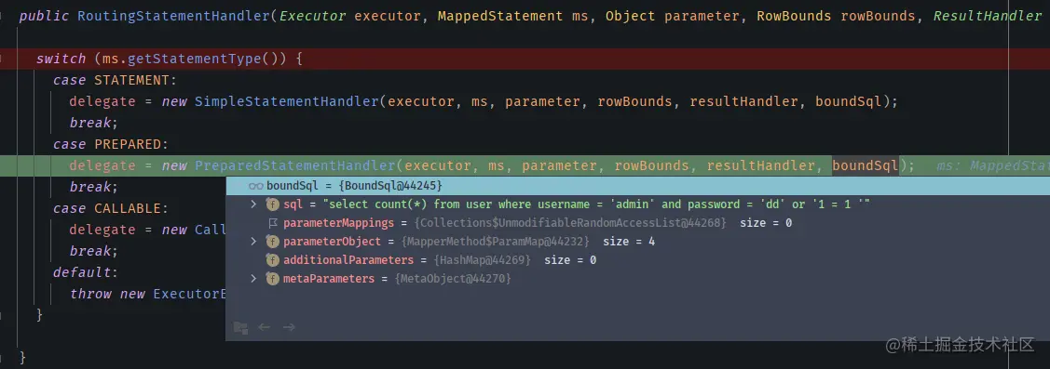The image size is (1050, 369).
Task: Click the size = 4 value of parameterObject
Action: tap(629, 242)
